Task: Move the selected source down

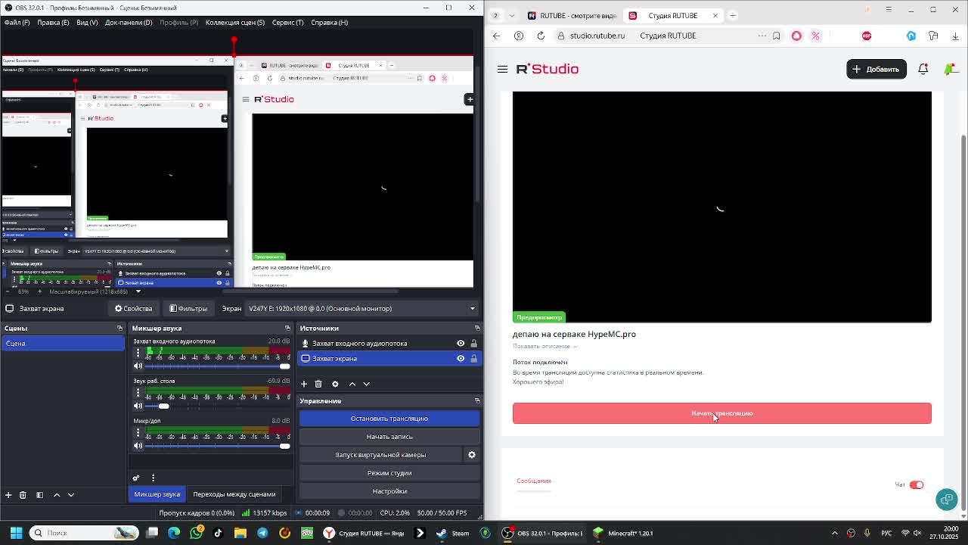Action: coord(366,384)
